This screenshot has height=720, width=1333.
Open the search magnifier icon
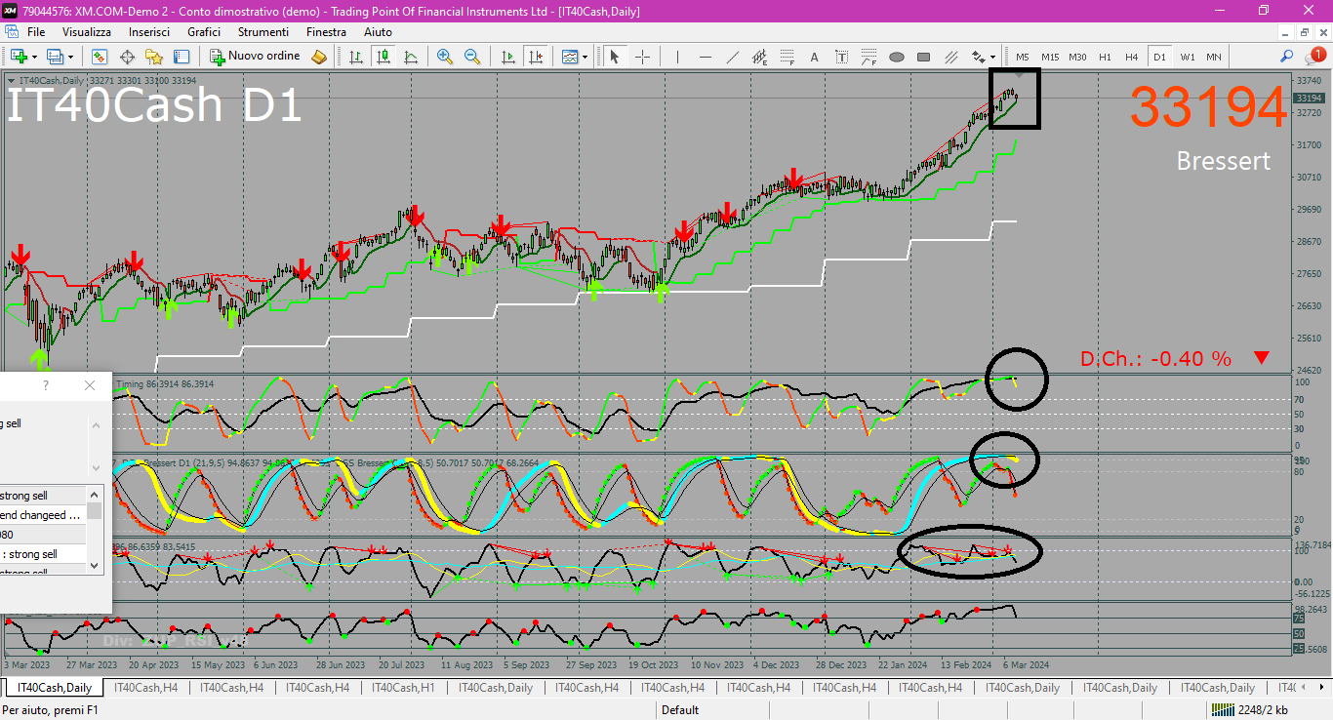1287,57
